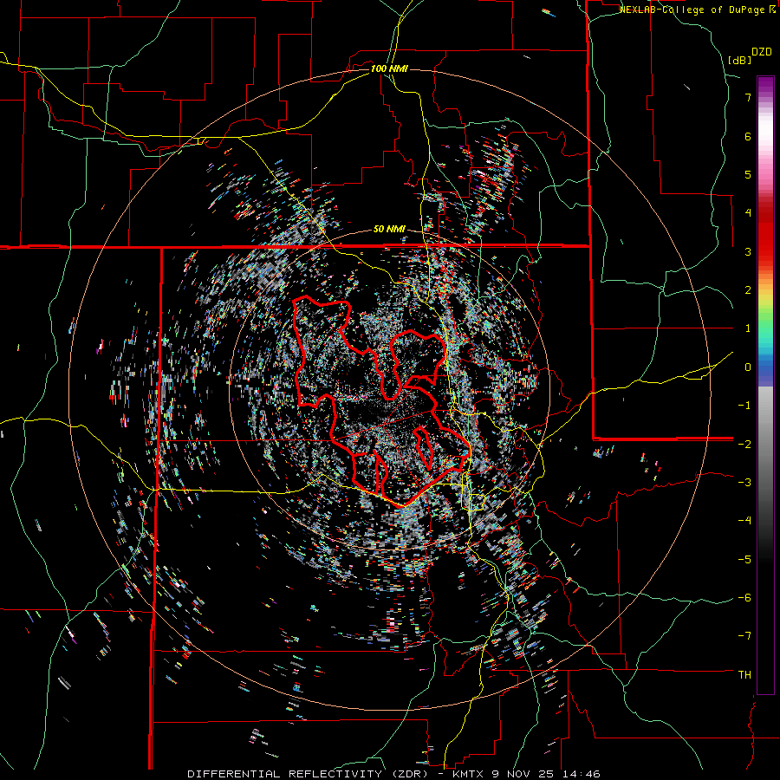Click the scale value 3
Viewport: 780px width, 780px height.
[748, 251]
